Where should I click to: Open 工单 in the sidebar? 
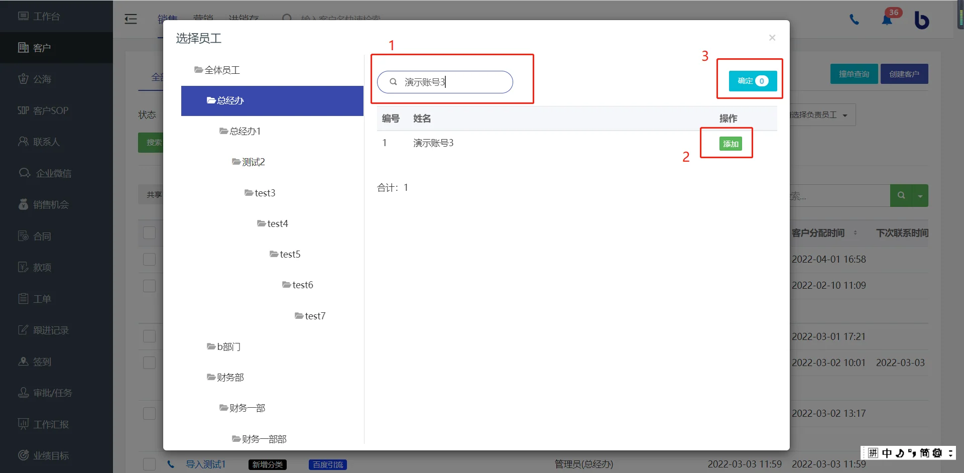tap(56, 299)
